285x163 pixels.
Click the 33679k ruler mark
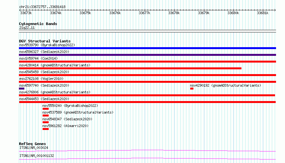pos(204,13)
